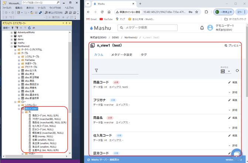Click the refresh icon beside display format
The image size is (248, 163).
(237, 71)
